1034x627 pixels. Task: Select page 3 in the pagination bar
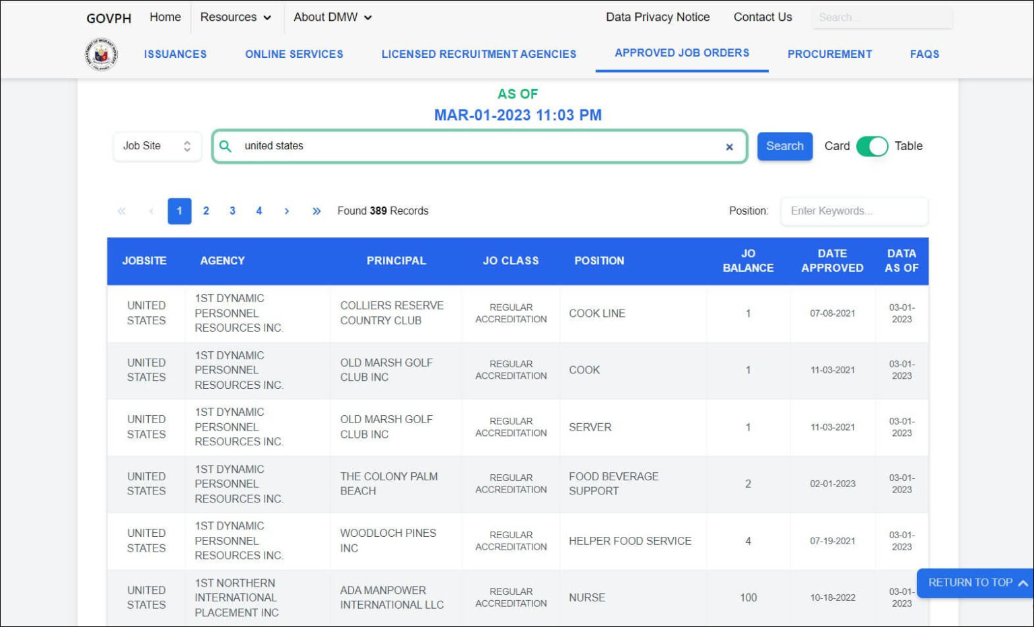point(232,211)
